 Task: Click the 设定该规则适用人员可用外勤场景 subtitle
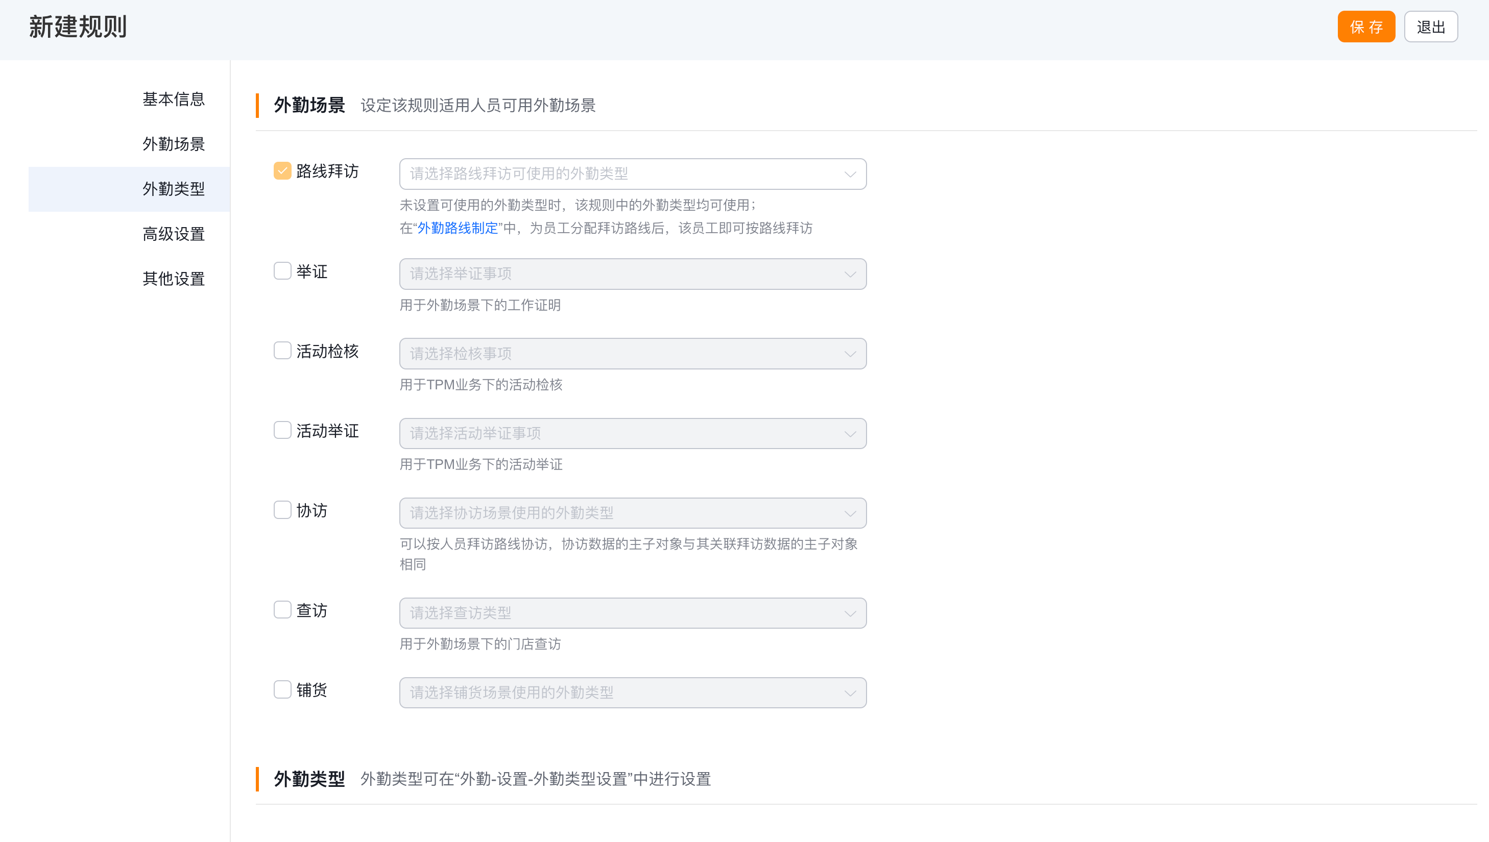point(478,105)
